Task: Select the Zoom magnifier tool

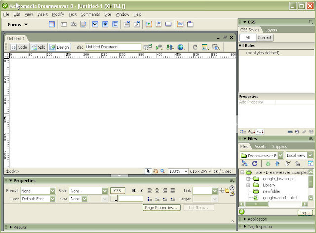Action: coord(162,171)
